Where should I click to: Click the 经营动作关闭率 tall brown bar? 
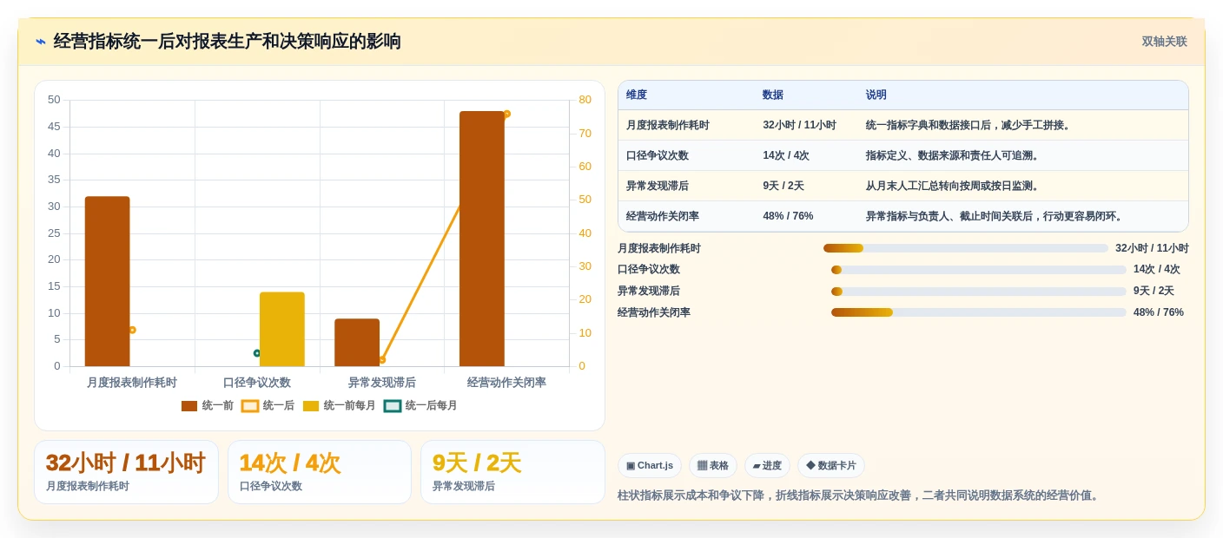point(482,239)
